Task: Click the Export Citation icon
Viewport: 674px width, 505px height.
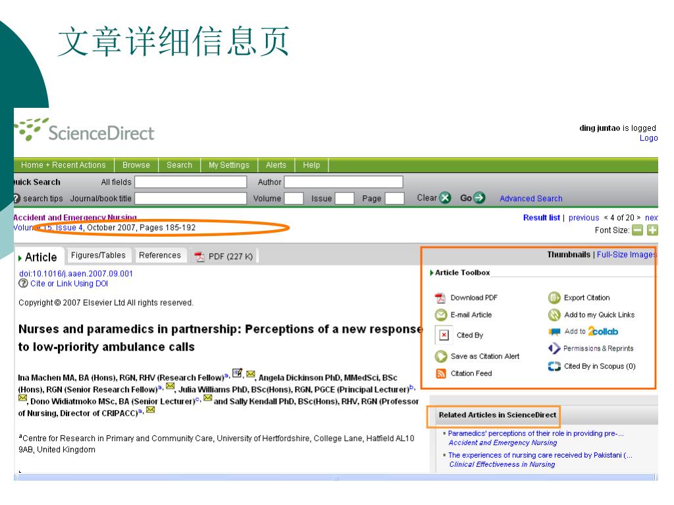Action: pyautogui.click(x=554, y=298)
